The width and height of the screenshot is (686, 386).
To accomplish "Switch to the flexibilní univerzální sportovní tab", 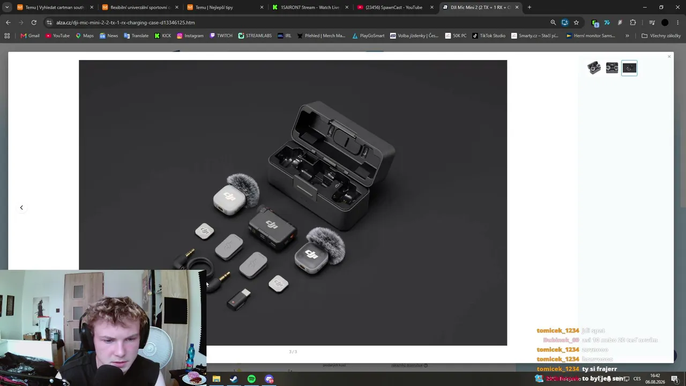I will point(139,8).
